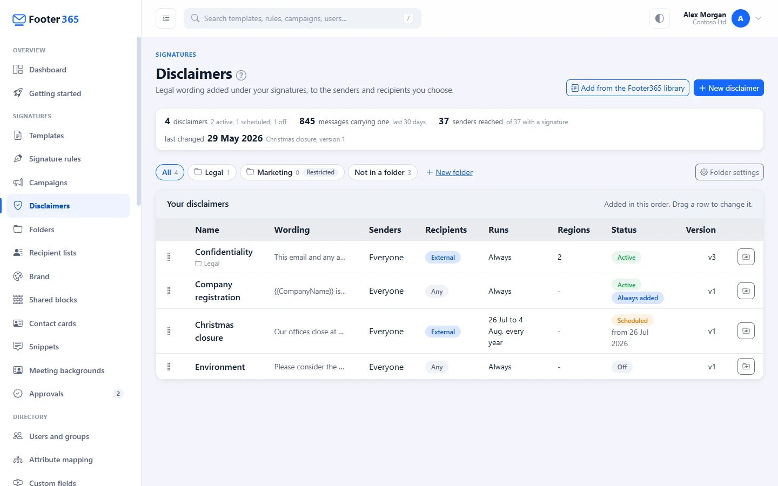Click the drag handle on the Environment row
This screenshot has height=486, width=778.
point(169,367)
